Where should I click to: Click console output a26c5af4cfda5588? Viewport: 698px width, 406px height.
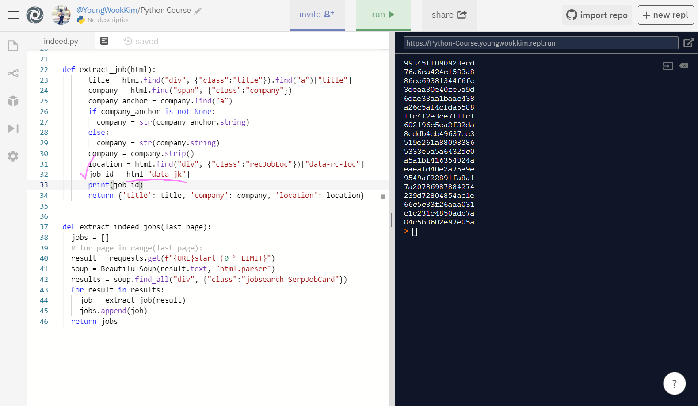(x=439, y=107)
